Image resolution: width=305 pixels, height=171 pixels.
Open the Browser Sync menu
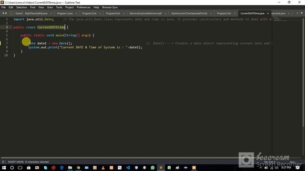pos(110,8)
